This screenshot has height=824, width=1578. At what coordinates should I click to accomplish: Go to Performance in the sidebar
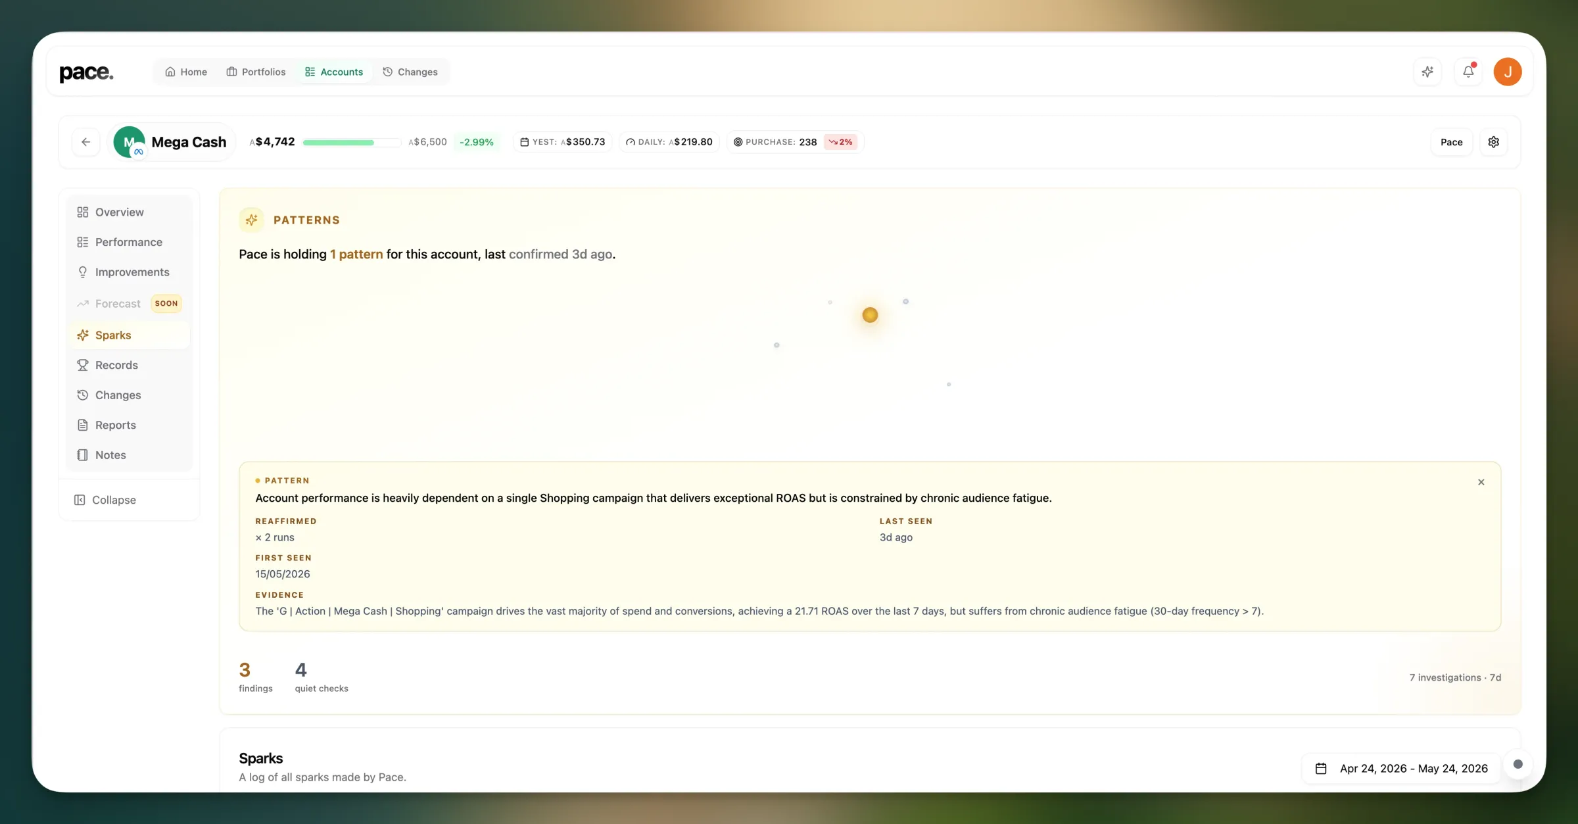[x=129, y=242]
